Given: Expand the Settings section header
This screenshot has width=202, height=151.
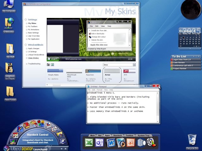Looking at the screenshot, I should click(32, 20).
